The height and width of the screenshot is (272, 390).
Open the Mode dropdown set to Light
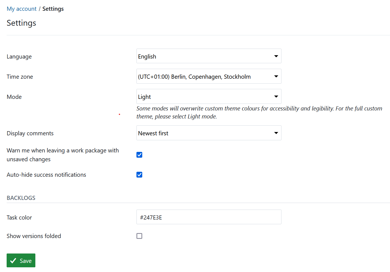209,96
